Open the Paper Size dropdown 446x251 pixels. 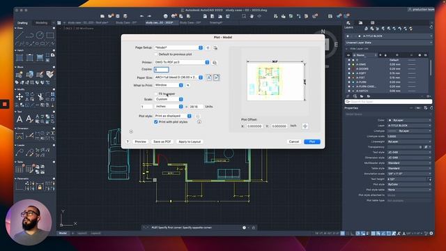coord(178,77)
